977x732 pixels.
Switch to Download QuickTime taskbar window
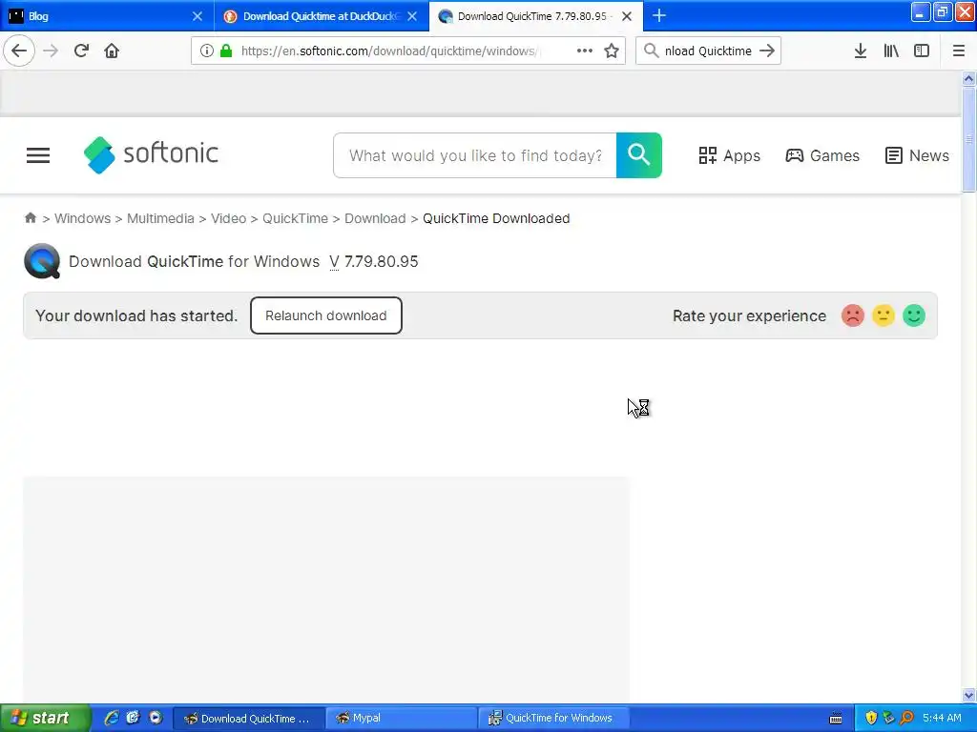248,719
